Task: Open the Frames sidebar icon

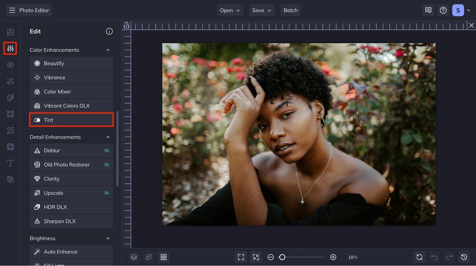Action: click(x=10, y=114)
